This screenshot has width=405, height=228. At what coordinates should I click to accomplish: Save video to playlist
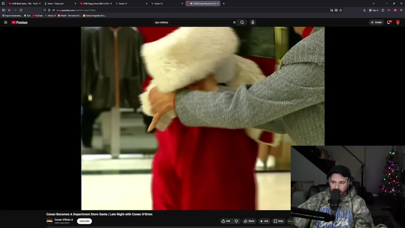pos(278,221)
